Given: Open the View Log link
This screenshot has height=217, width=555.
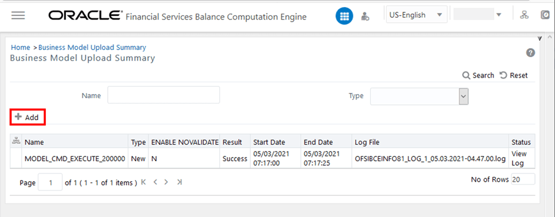Looking at the screenshot, I should pos(519,159).
